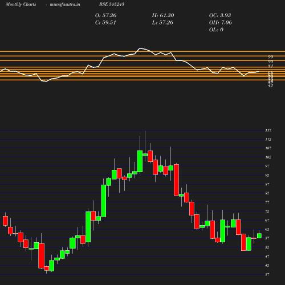Click the 'Monthly Charts' title text

pos(21,4)
